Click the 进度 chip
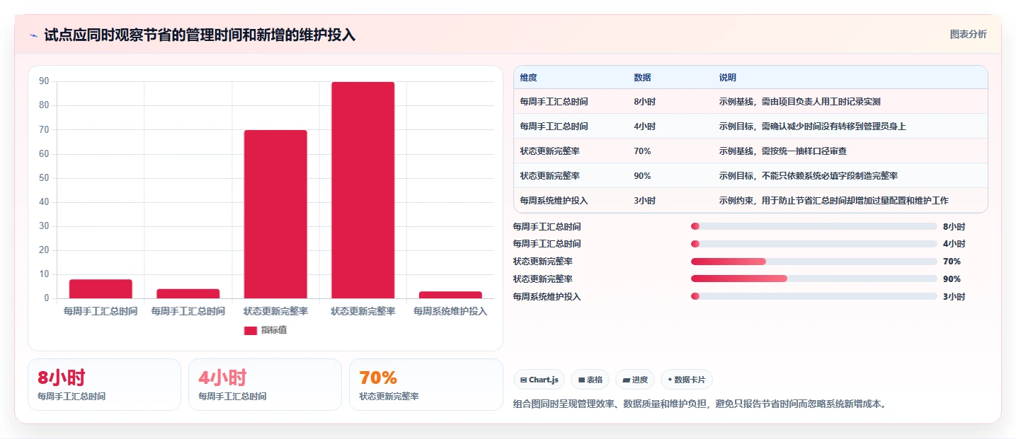1016x439 pixels. [635, 380]
